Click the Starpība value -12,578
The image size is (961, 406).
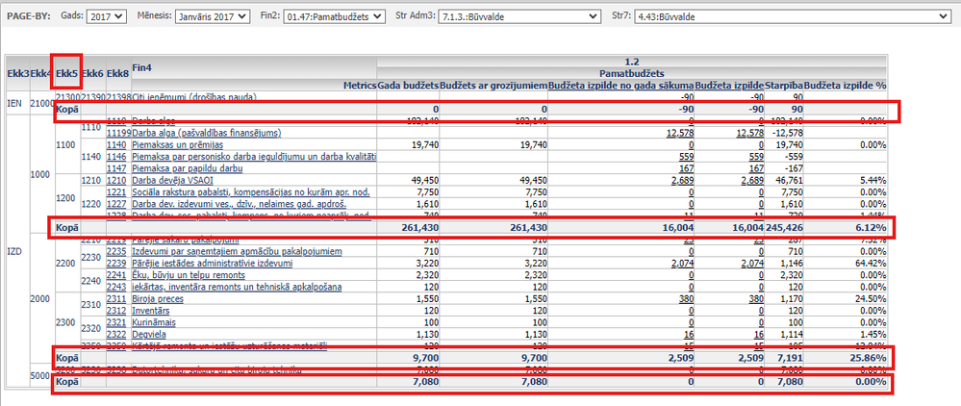tap(787, 133)
